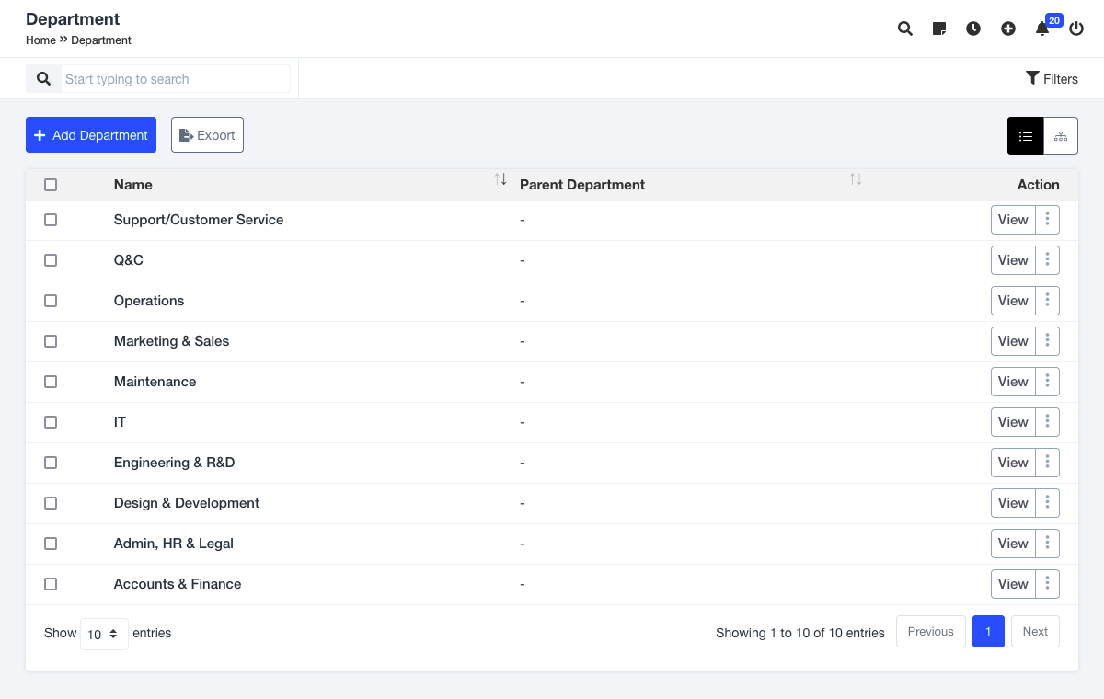Expand the Filters panel
The height and width of the screenshot is (699, 1104).
point(1052,79)
